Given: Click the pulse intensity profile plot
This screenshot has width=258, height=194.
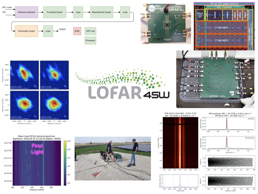Looking at the screenshot, I should point(180,181).
